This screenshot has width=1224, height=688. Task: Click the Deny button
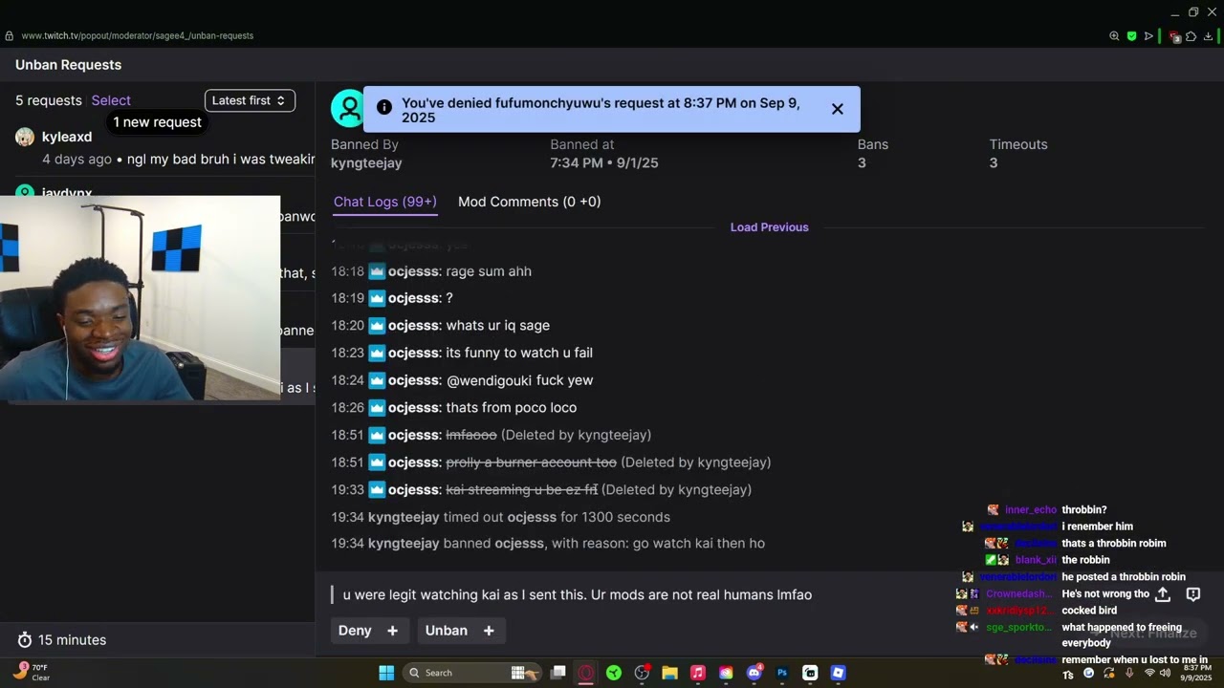tap(355, 631)
